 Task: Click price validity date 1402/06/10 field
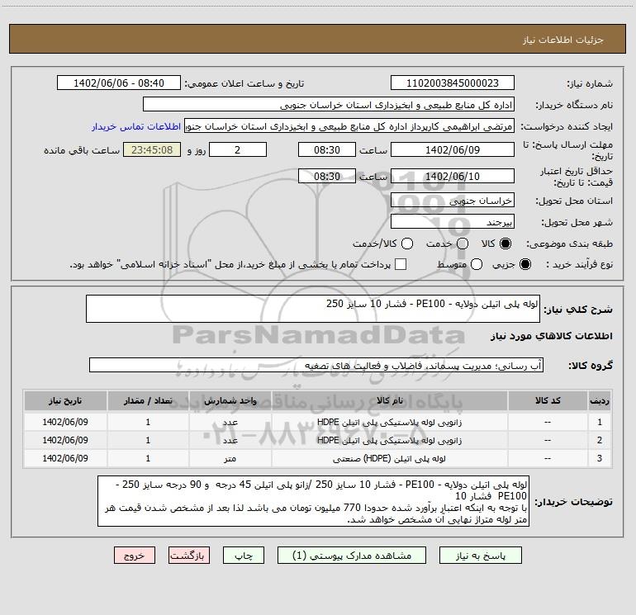pyautogui.click(x=453, y=176)
